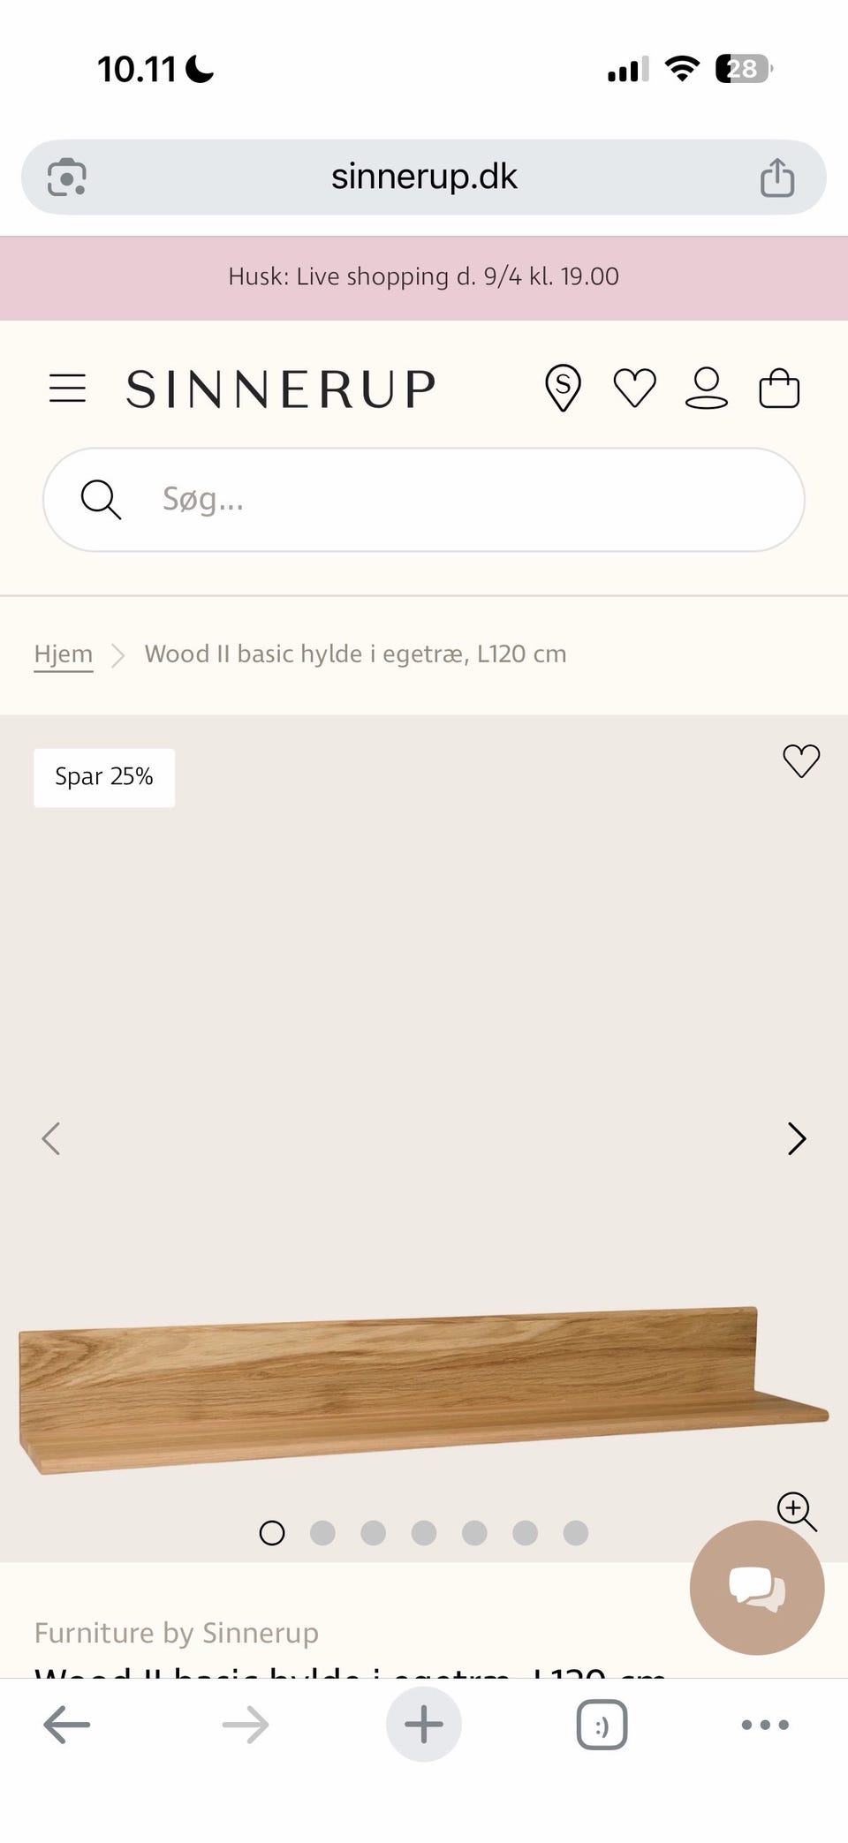Screen dimensions: 848x1843
Task: Go to Hjem breadcrumb link
Action: point(64,654)
